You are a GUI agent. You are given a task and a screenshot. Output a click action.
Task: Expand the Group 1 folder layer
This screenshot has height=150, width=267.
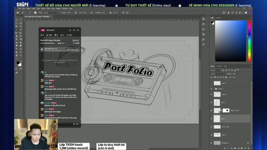(x=214, y=89)
